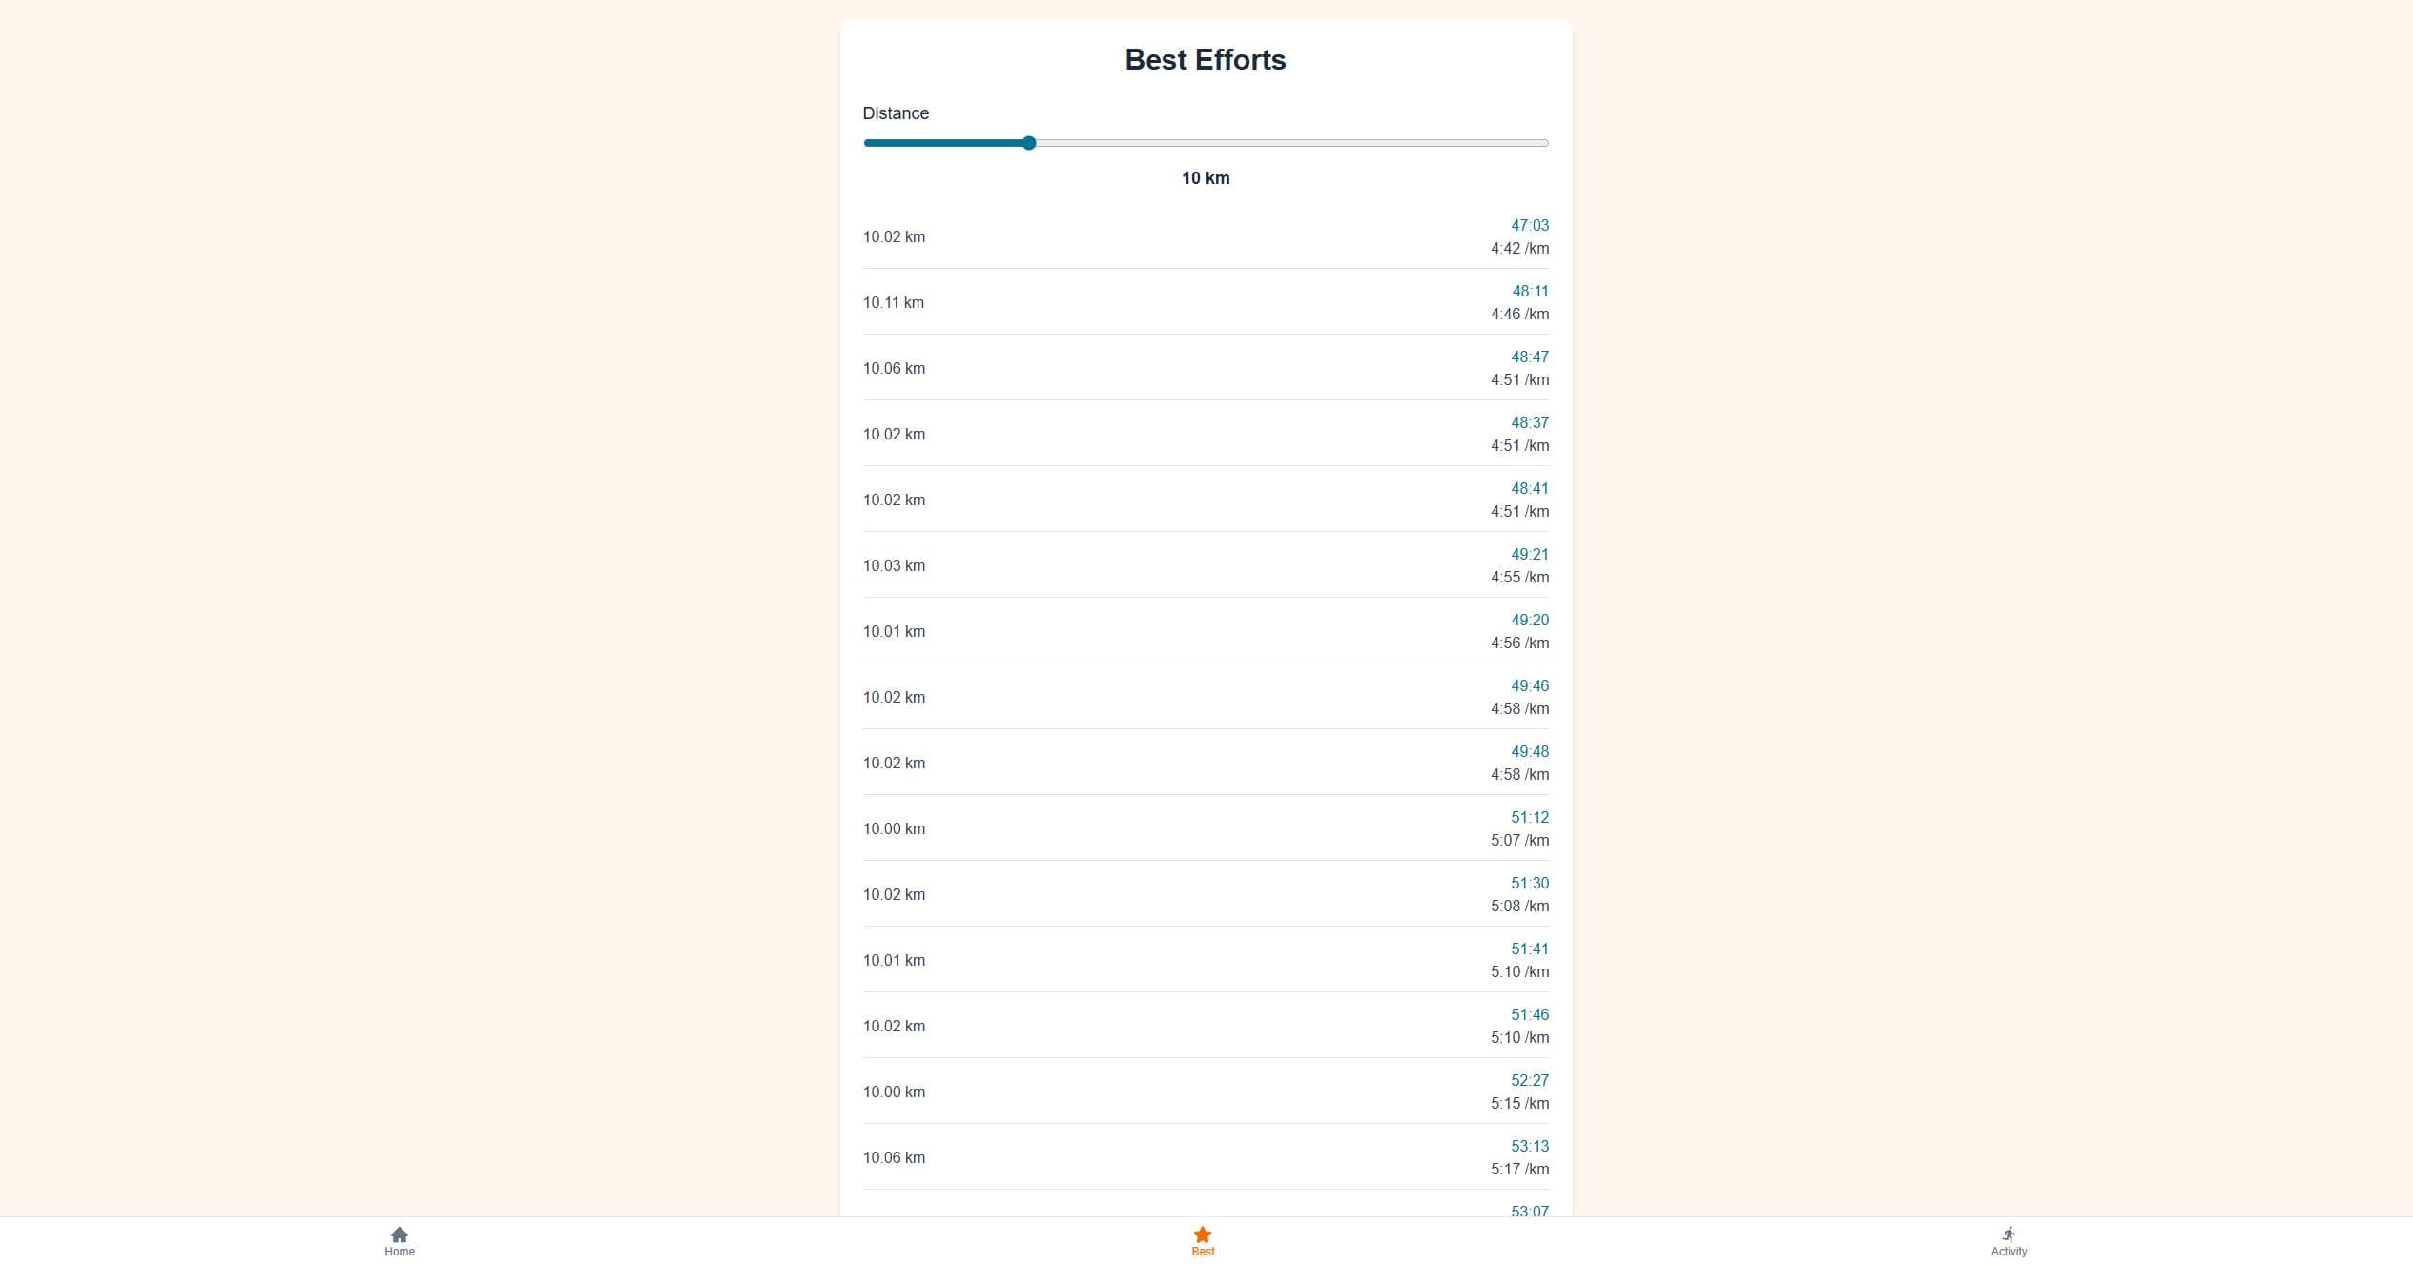The image size is (2413, 1265).
Task: Click the 49:48 effort time
Action: 1530,751
